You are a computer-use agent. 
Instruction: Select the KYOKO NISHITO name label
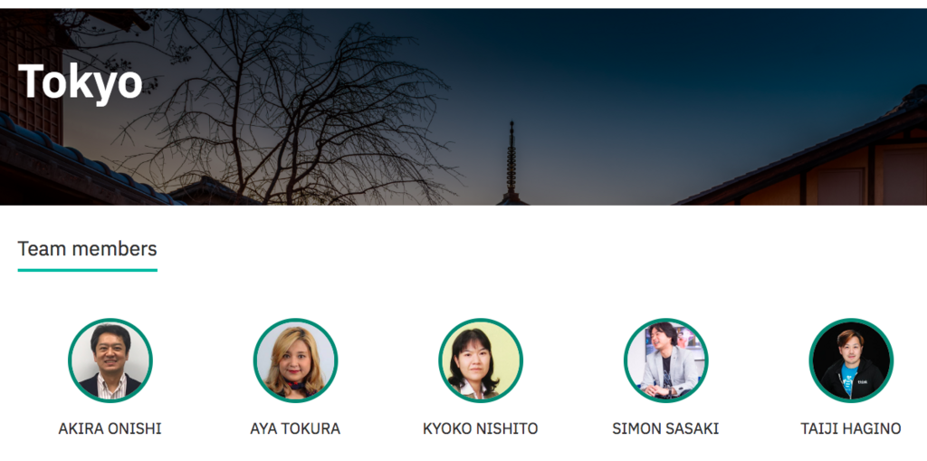pyautogui.click(x=480, y=428)
